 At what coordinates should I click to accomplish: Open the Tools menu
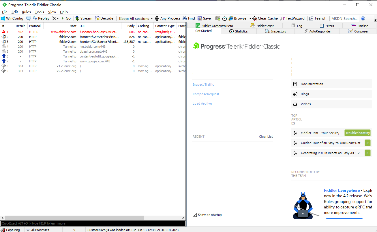coord(40,12)
